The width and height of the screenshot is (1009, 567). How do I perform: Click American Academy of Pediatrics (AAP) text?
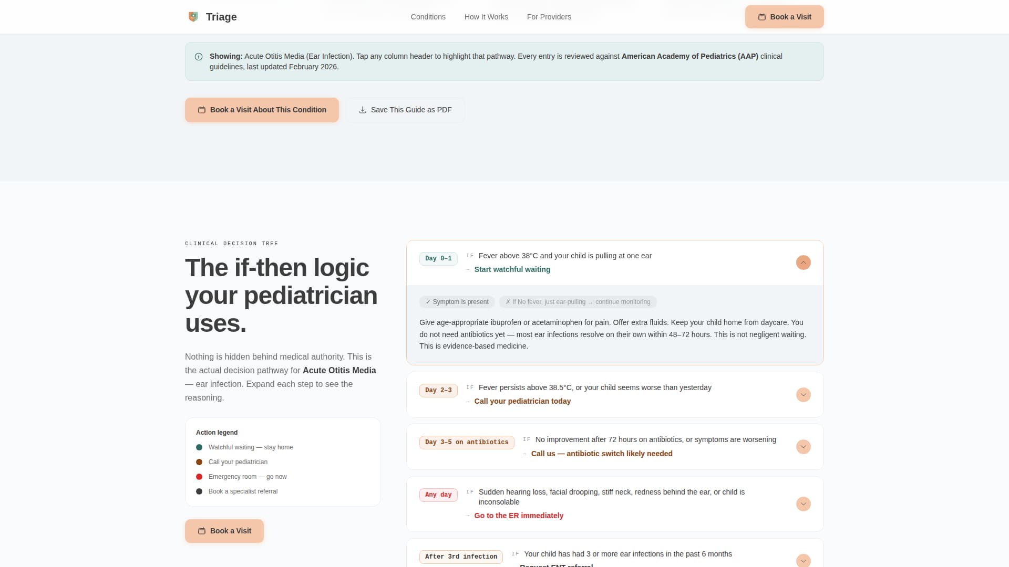click(690, 56)
